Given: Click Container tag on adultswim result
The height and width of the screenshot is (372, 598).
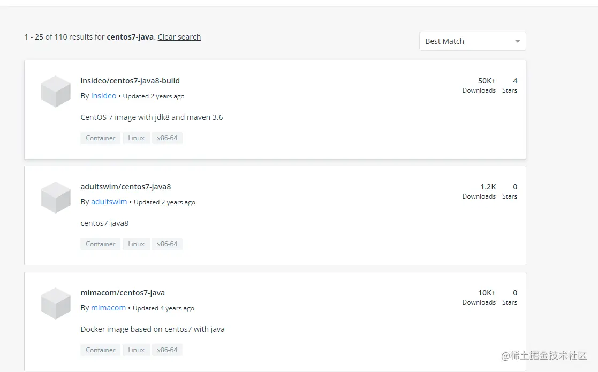Looking at the screenshot, I should 101,244.
